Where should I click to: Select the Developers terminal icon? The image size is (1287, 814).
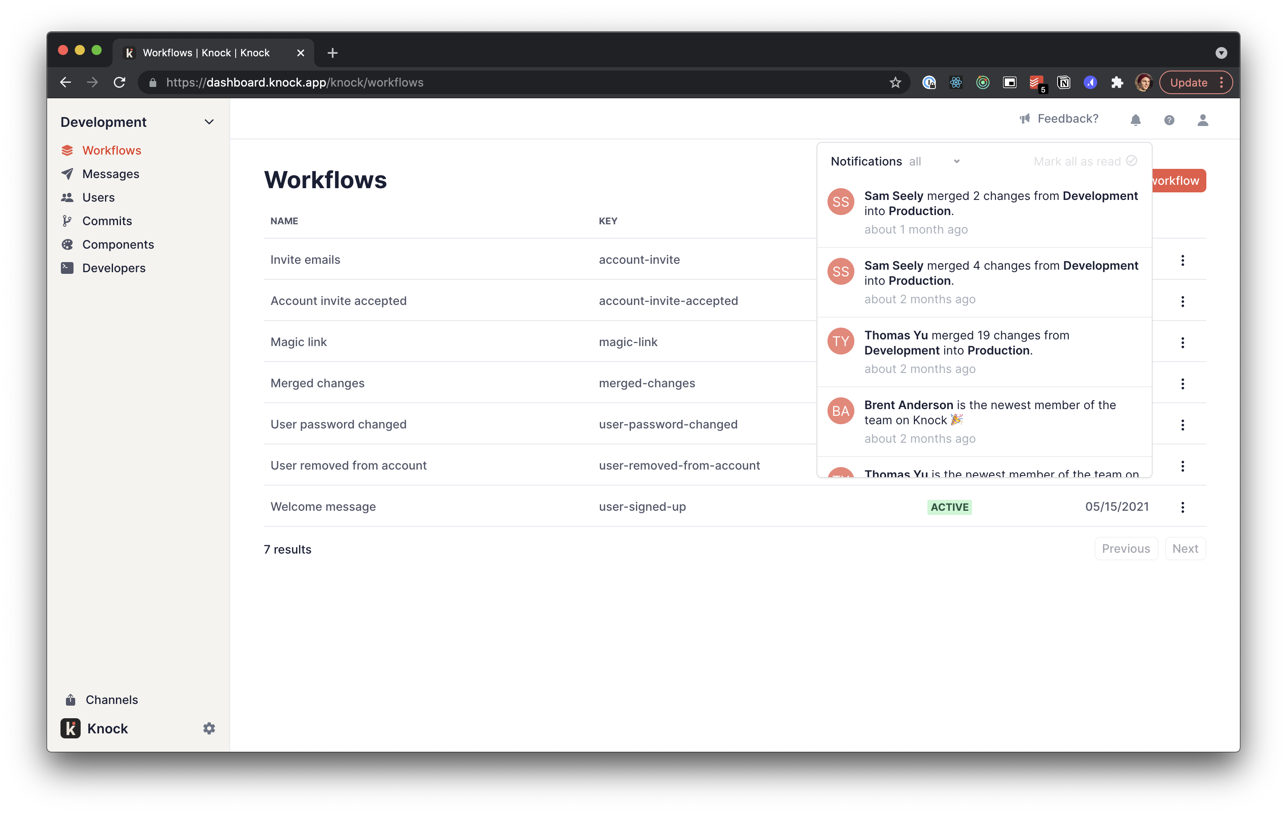tap(67, 268)
